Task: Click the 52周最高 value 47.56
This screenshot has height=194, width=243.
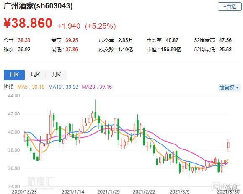Action: pyautogui.click(x=225, y=40)
